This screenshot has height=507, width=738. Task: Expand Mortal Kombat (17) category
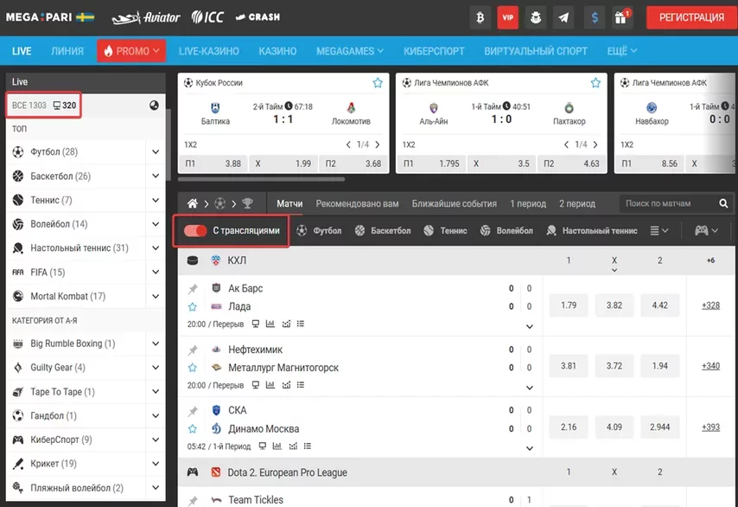coord(156,296)
